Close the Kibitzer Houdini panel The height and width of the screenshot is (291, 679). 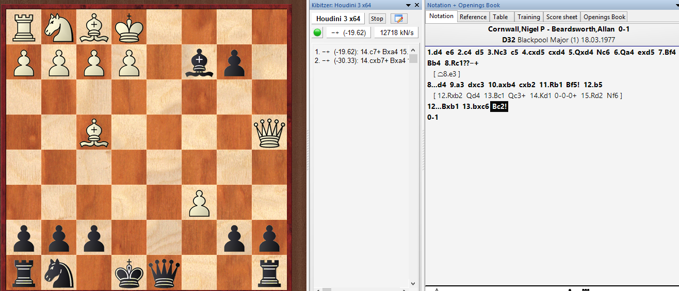[417, 5]
